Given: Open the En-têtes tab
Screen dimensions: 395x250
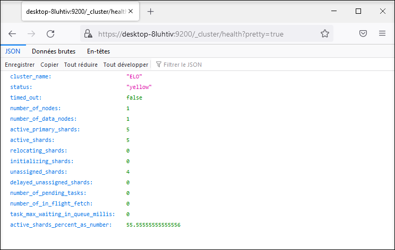Looking at the screenshot, I should pyautogui.click(x=99, y=51).
